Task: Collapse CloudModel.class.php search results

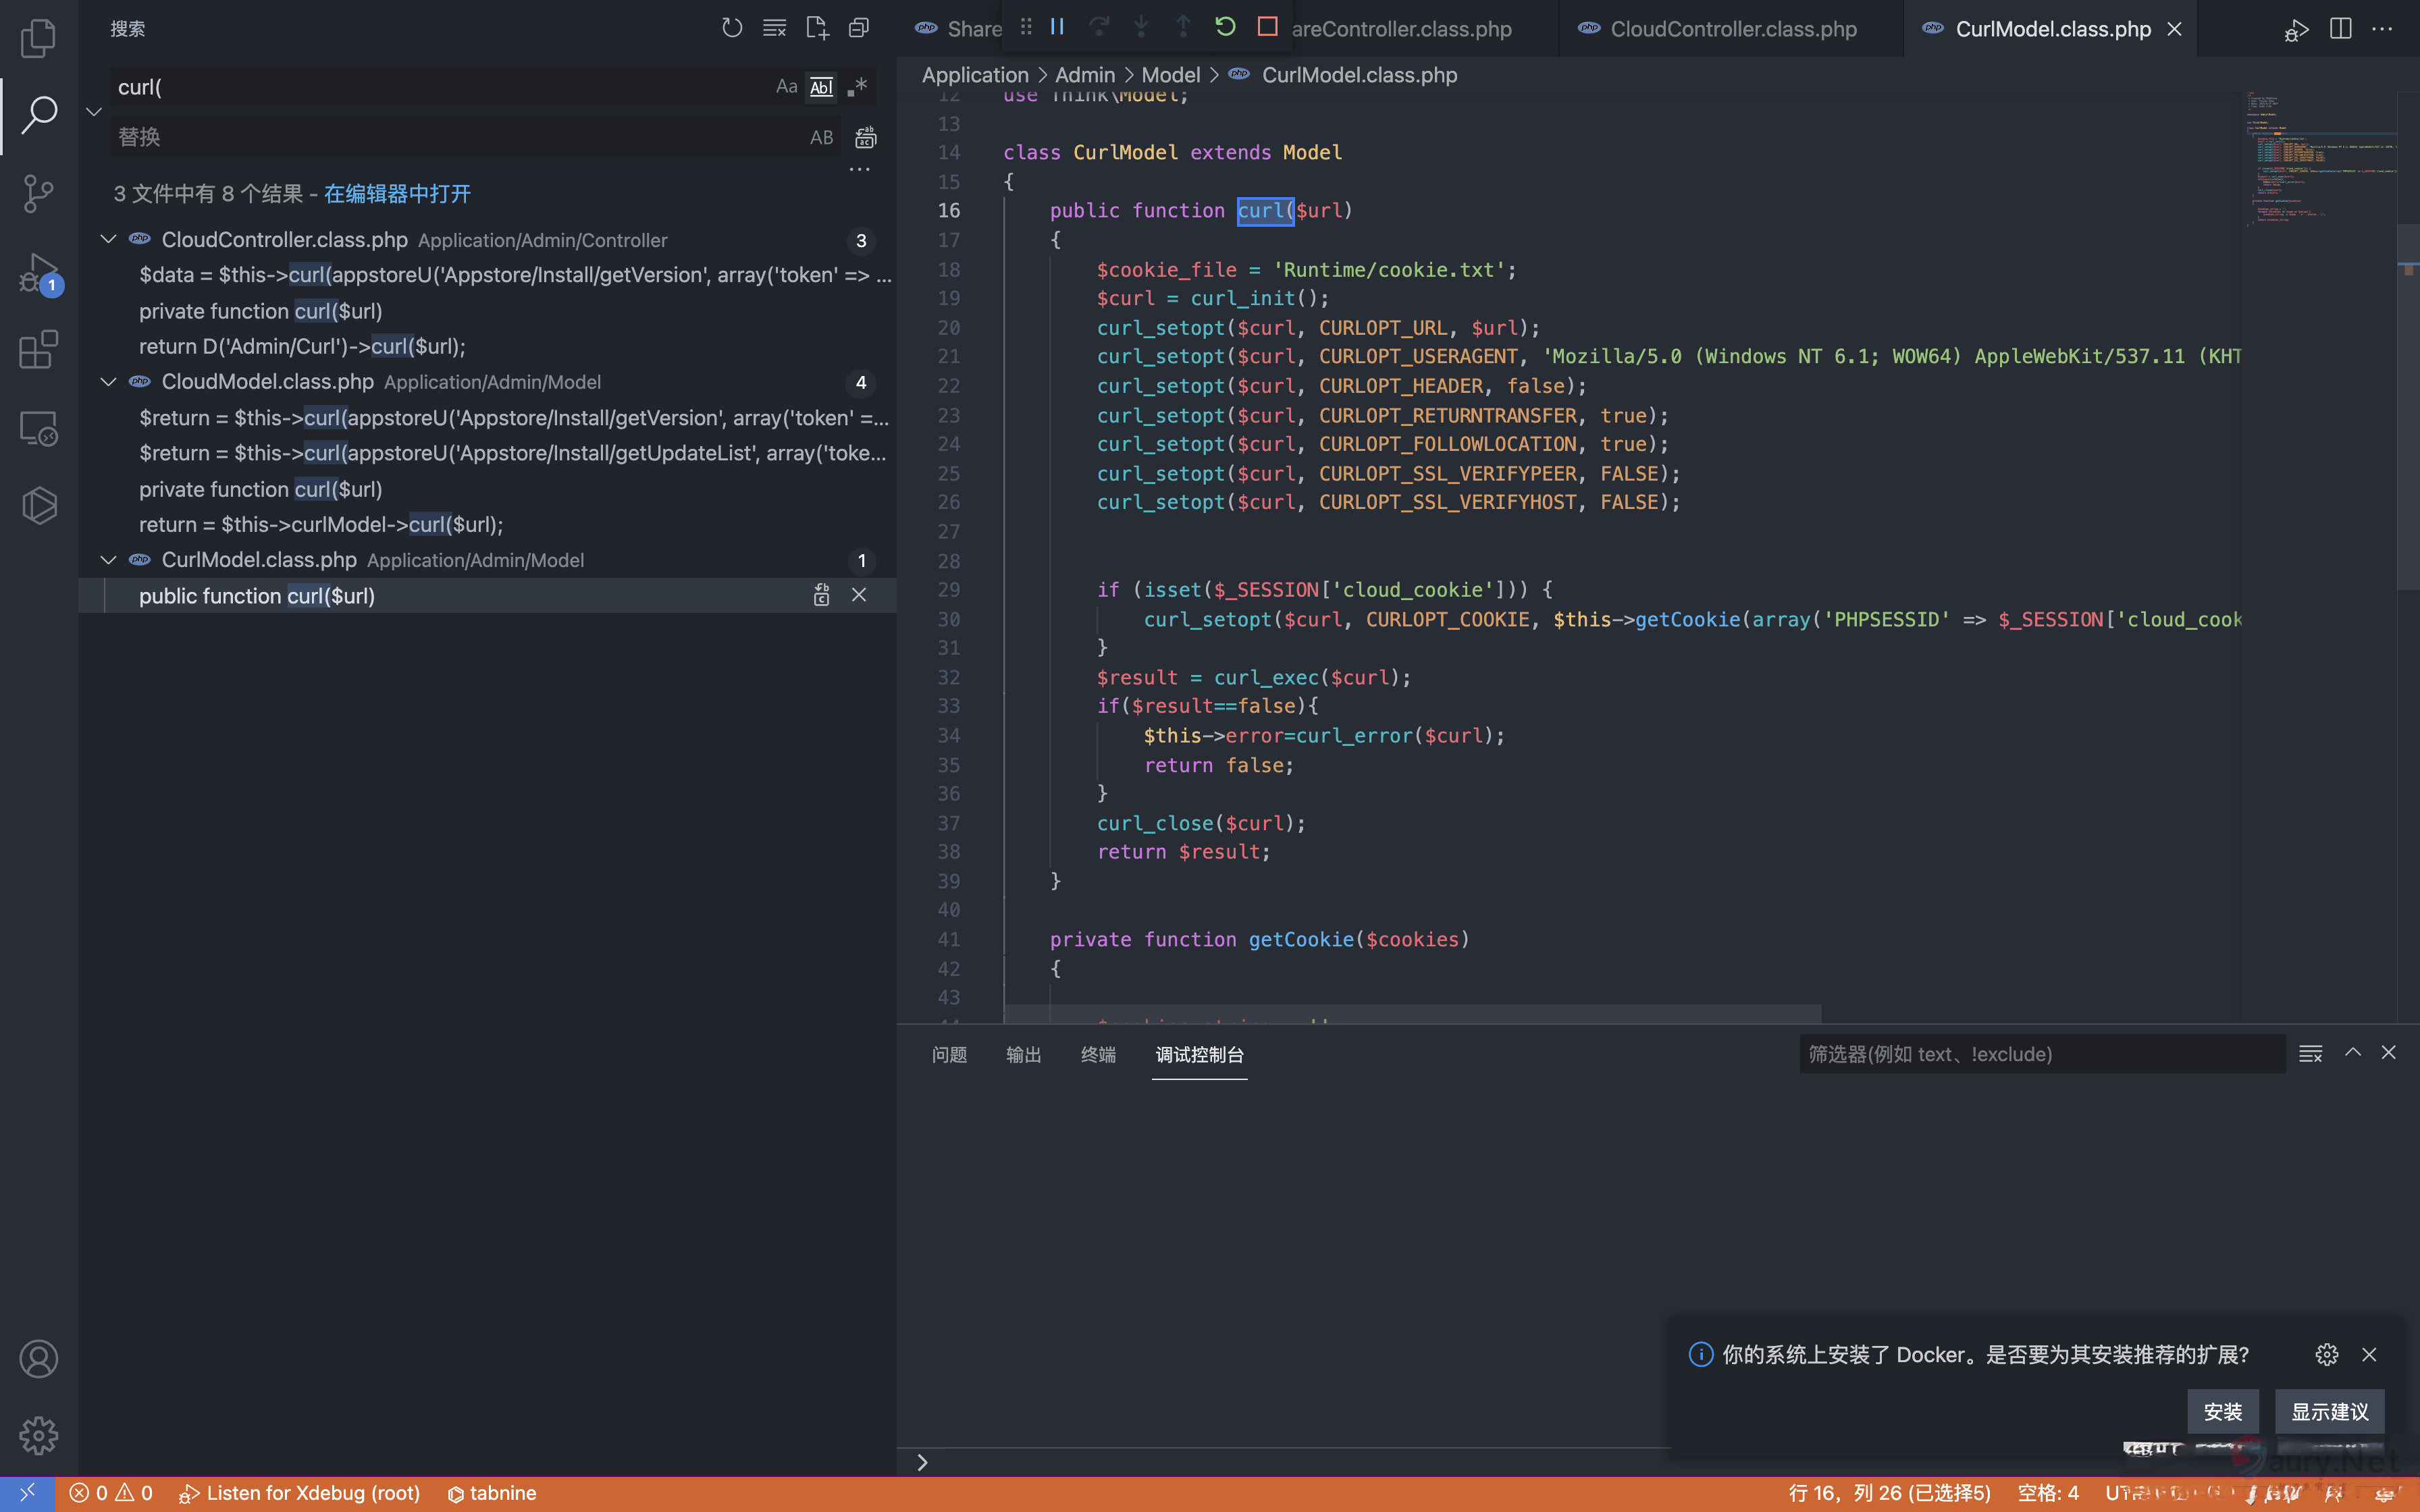Action: click(108, 382)
